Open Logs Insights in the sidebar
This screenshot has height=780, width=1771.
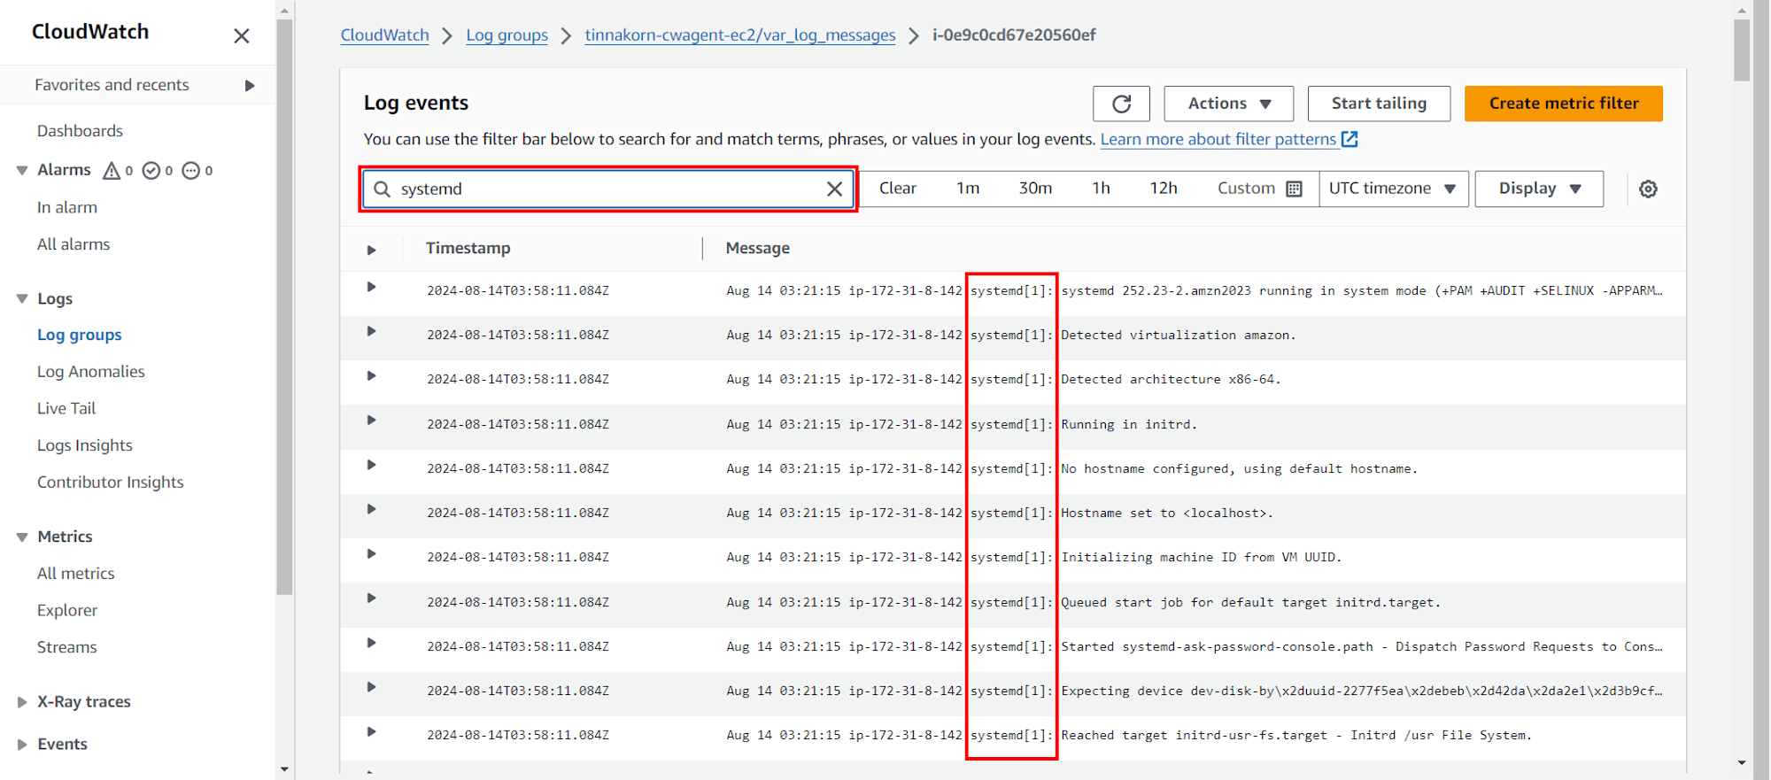85,445
